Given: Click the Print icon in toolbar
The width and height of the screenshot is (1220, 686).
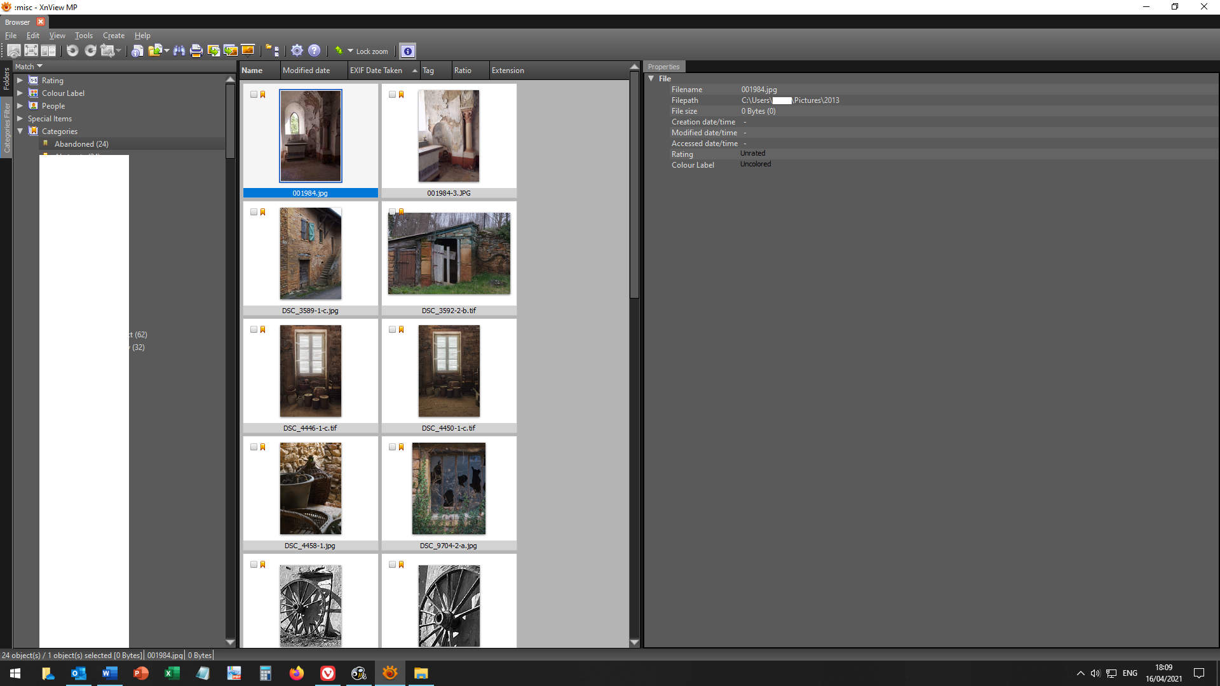Looking at the screenshot, I should point(196,51).
